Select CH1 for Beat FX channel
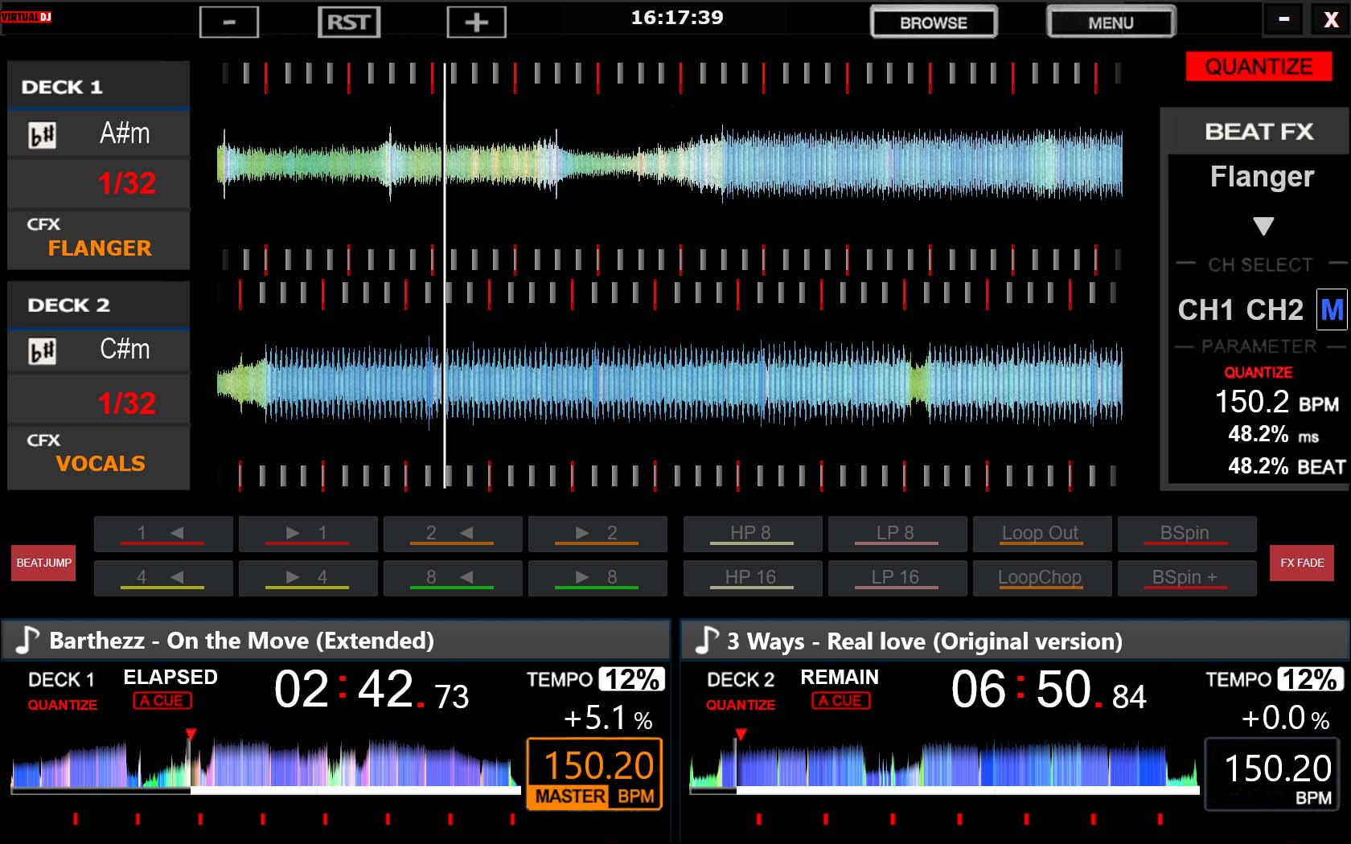1351x844 pixels. [x=1205, y=310]
